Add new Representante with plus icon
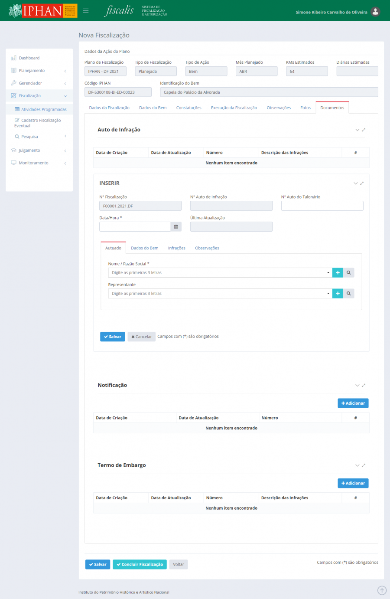This screenshot has height=599, width=390. pyautogui.click(x=338, y=294)
